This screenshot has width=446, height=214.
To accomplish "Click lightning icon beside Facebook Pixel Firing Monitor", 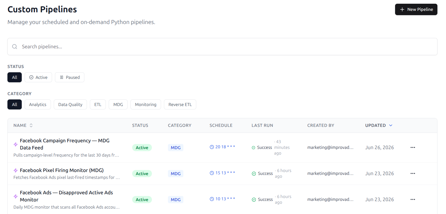I will (16, 170).
